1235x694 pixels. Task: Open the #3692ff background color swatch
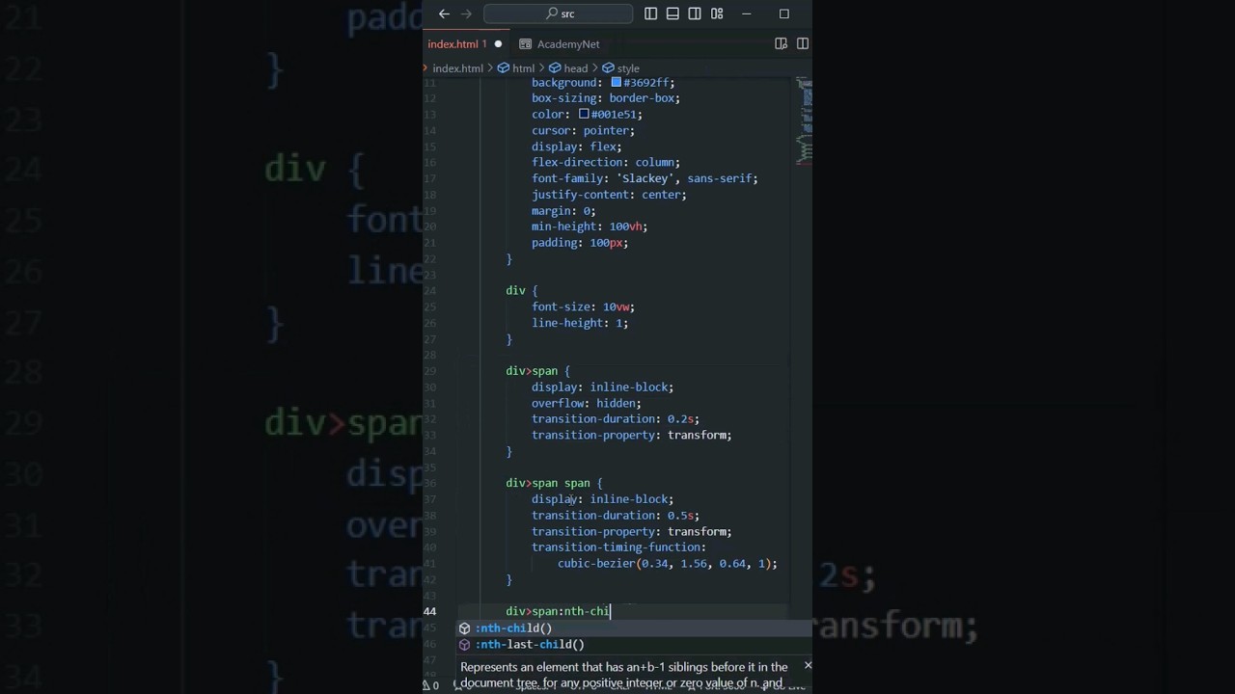click(x=616, y=82)
